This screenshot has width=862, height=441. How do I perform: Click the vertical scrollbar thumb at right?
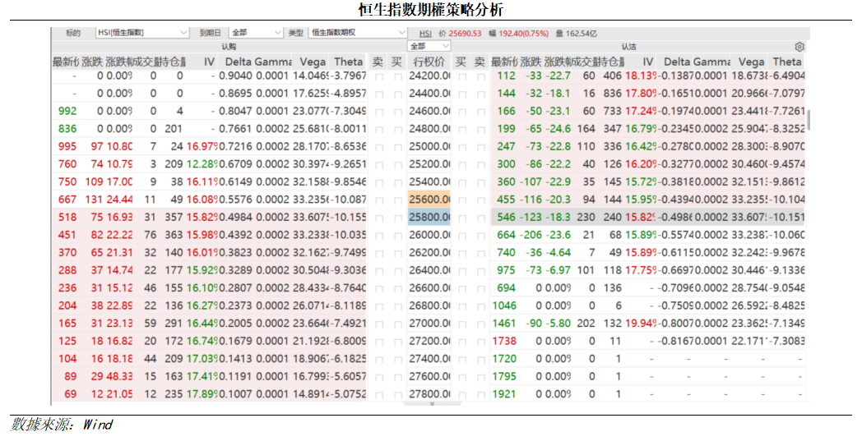click(x=809, y=120)
